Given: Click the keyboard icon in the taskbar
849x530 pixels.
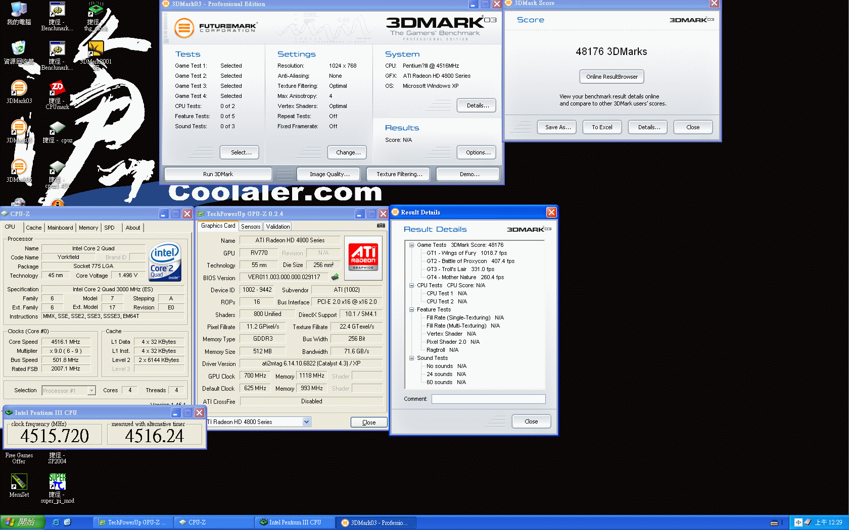Looking at the screenshot, I should coord(774,522).
